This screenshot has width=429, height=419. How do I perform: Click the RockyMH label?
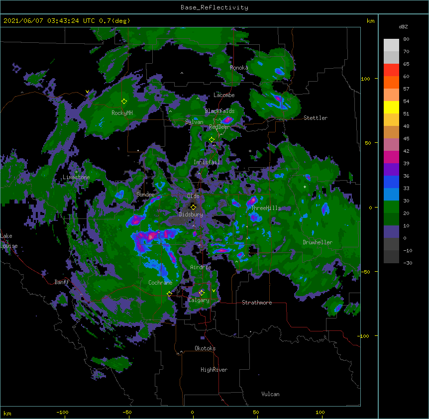tap(122, 113)
